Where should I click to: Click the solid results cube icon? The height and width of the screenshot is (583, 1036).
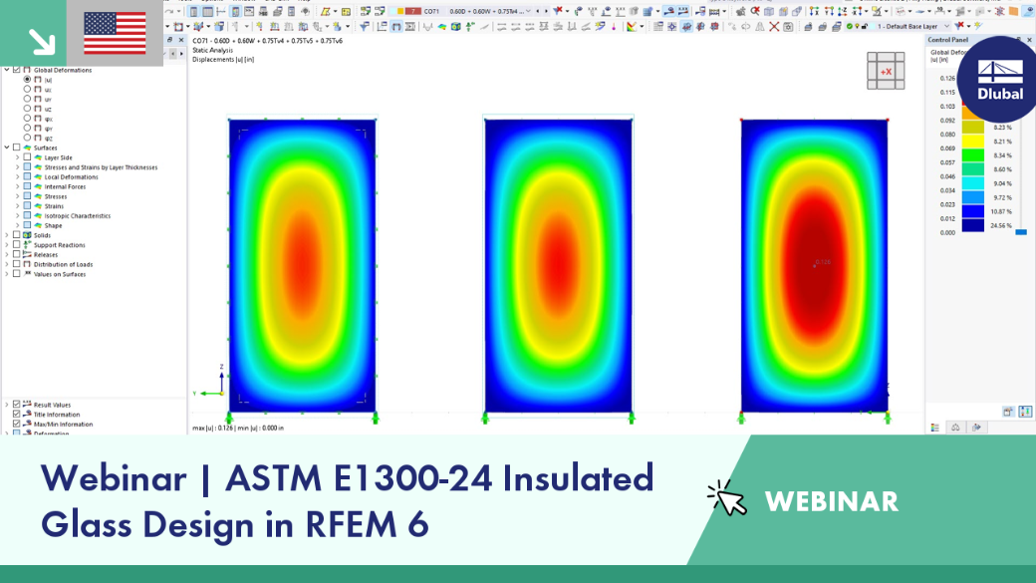[x=456, y=27]
